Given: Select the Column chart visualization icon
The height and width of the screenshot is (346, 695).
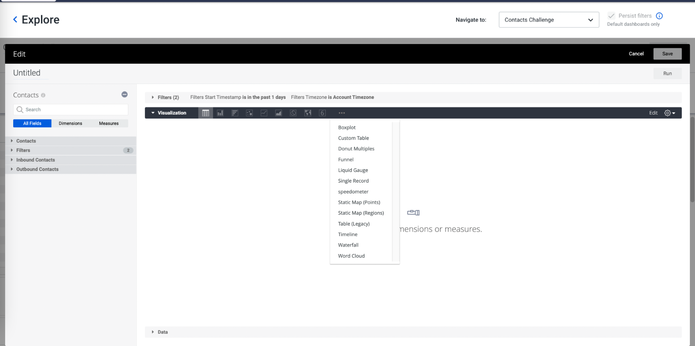Looking at the screenshot, I should point(220,113).
